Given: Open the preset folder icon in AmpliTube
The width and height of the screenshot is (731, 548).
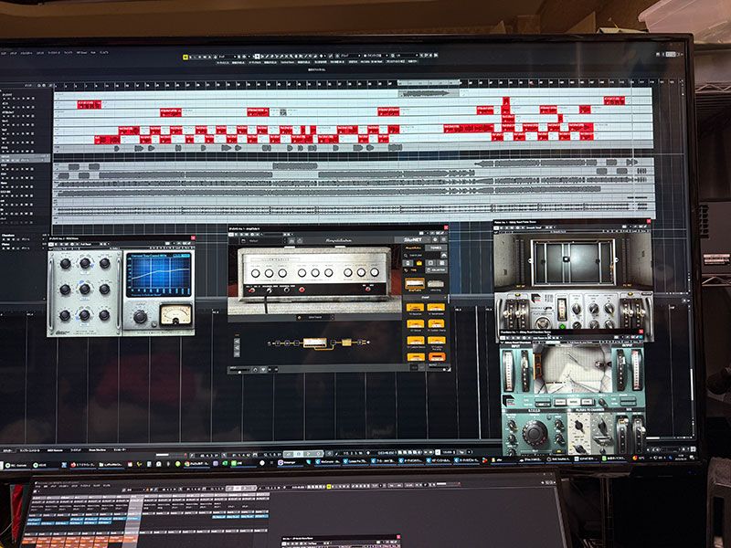Looking at the screenshot, I should point(243,241).
